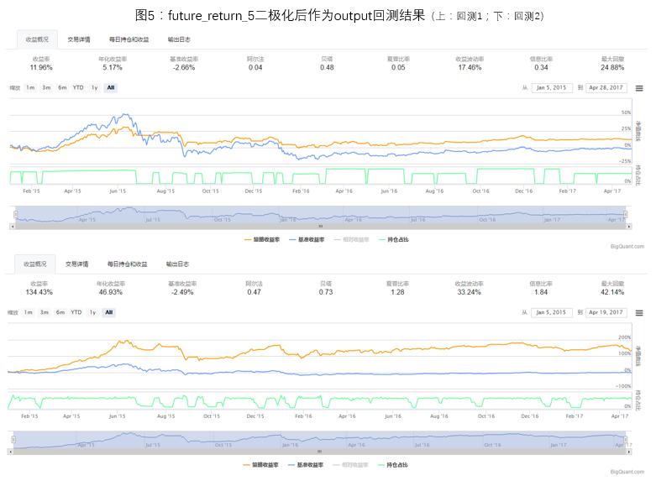Set backtest 2 zoom to 1y
The image size is (656, 486).
pyautogui.click(x=93, y=312)
